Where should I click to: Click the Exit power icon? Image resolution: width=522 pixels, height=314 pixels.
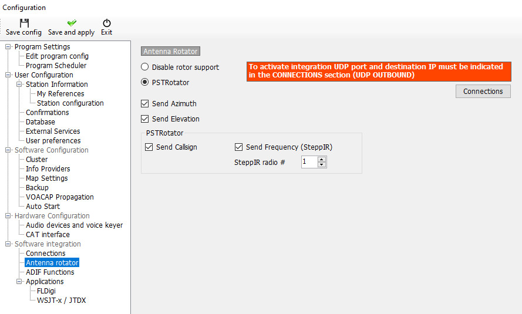tap(106, 23)
